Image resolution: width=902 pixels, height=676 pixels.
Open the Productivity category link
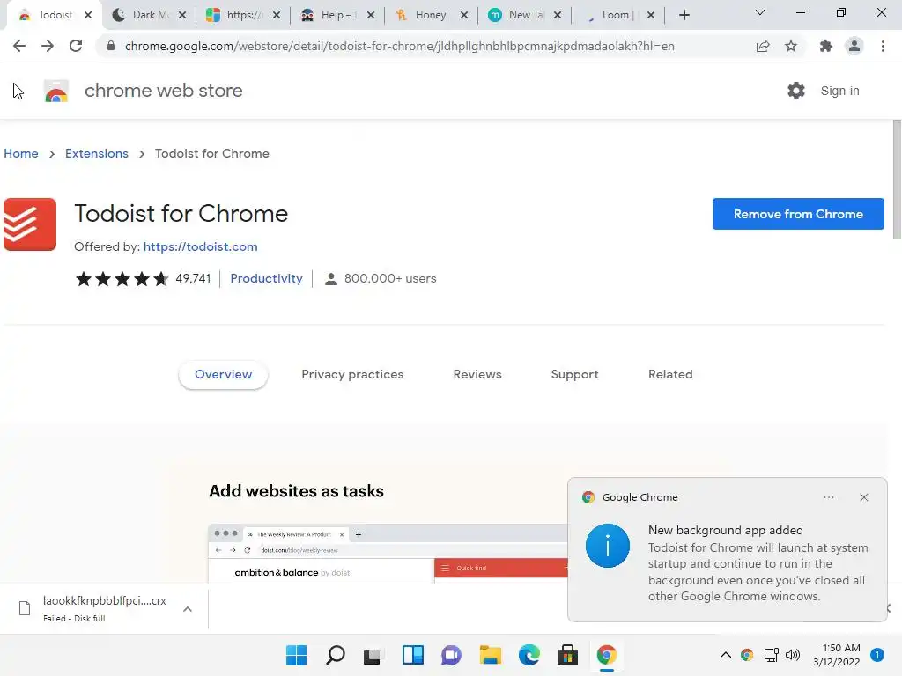click(x=266, y=278)
